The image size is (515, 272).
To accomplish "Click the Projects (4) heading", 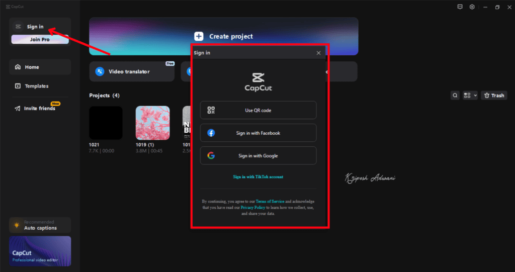I will click(105, 96).
